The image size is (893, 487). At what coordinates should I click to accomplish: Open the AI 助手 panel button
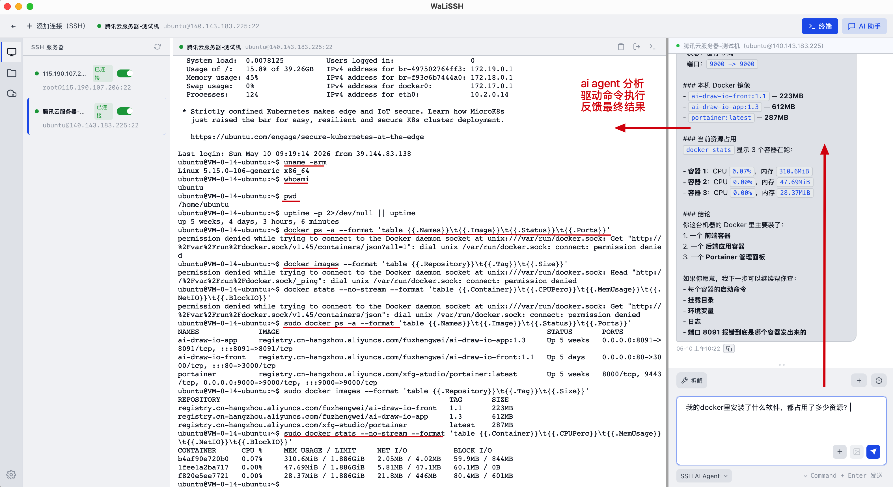[x=864, y=26]
